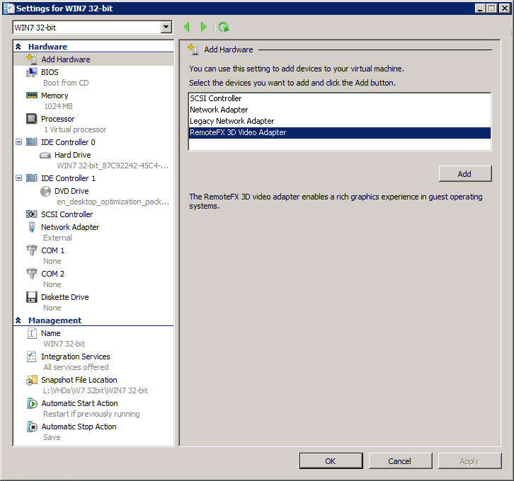This screenshot has width=514, height=481.
Task: Click the green forward arrow icon
Action: (x=204, y=27)
